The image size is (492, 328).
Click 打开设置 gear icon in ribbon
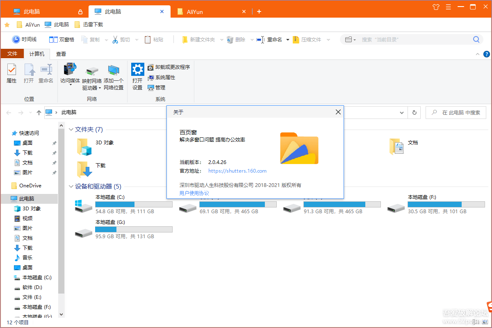[x=137, y=69]
